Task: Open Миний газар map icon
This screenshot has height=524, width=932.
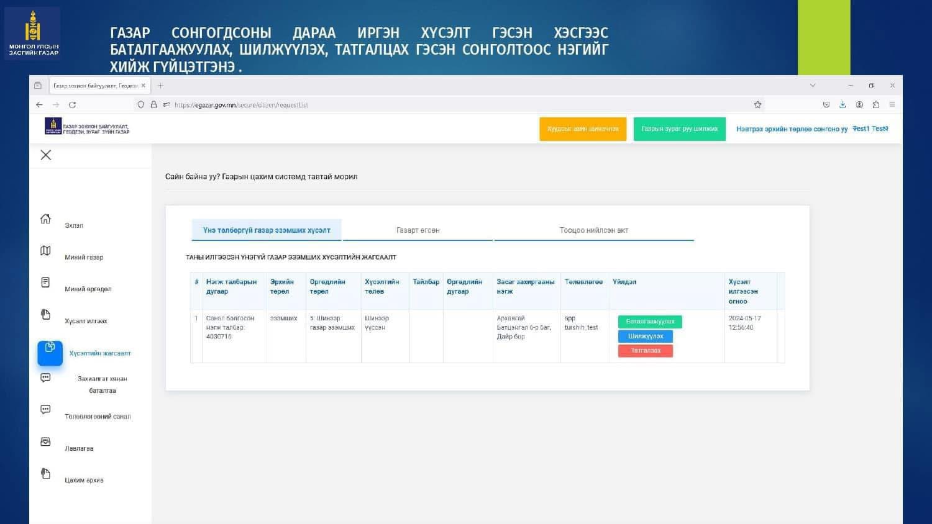Action: click(x=45, y=250)
